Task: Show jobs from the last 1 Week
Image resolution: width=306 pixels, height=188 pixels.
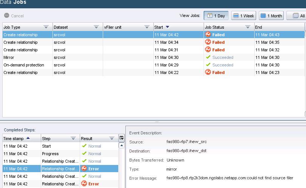Action: click(244, 15)
